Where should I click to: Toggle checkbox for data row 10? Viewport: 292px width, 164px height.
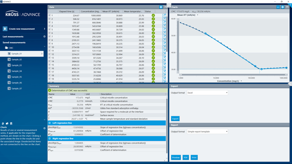(49, 47)
